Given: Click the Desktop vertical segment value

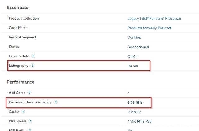Looking at the screenshot, I should tap(134, 38).
